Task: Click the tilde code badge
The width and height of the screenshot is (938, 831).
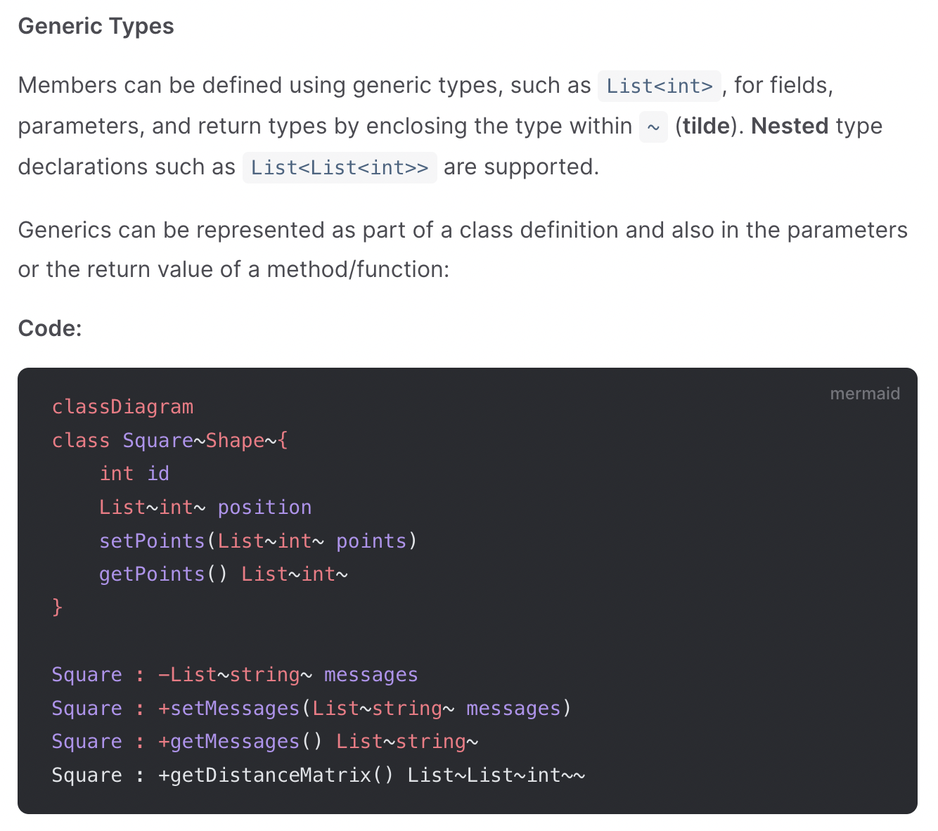Action: click(653, 127)
